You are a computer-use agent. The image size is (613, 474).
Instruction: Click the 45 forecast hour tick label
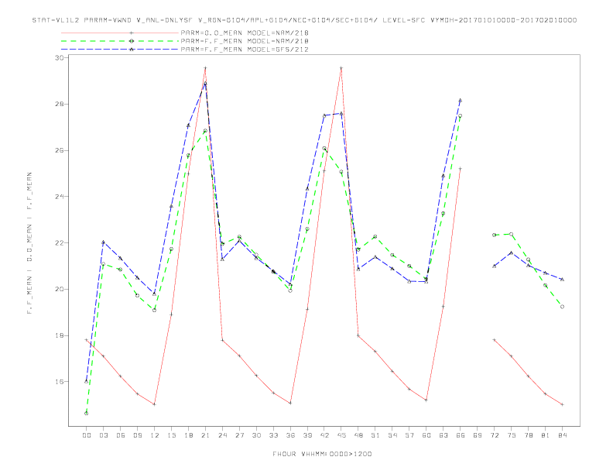point(341,435)
